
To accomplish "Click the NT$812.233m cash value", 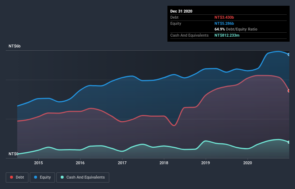I will [227, 35].
